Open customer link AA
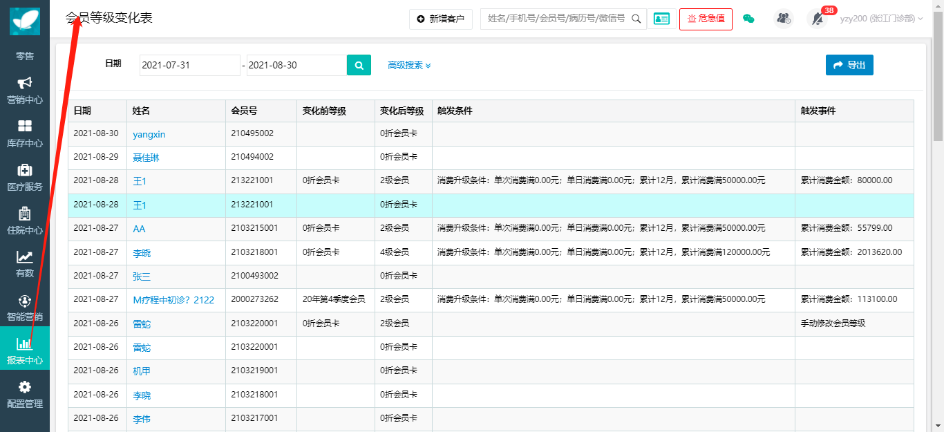The height and width of the screenshot is (432, 944). point(139,229)
